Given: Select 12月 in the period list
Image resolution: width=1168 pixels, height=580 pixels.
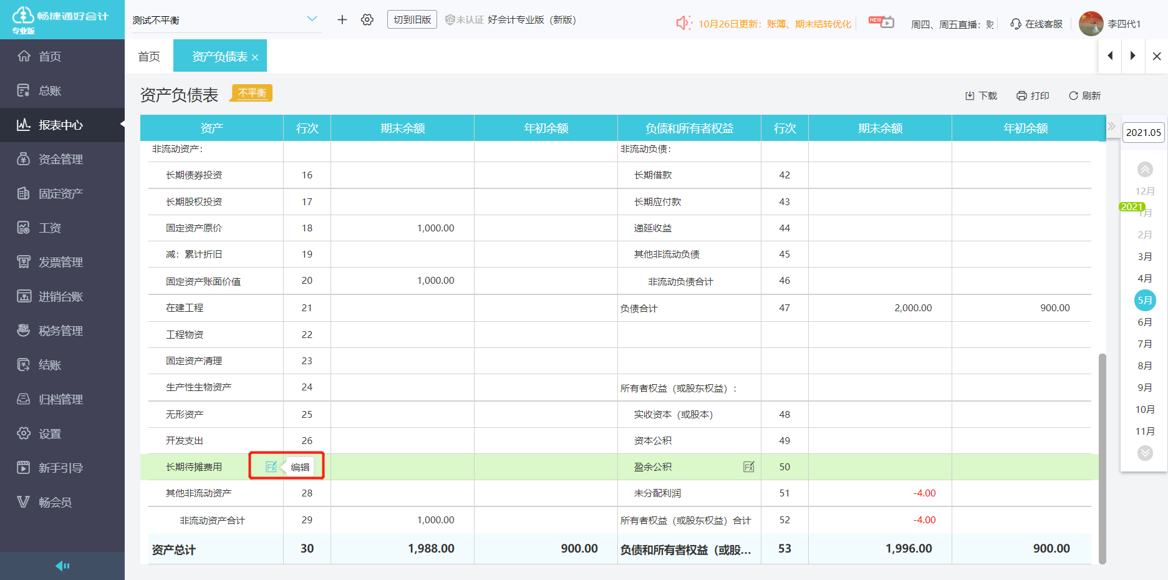Looking at the screenshot, I should (1145, 191).
